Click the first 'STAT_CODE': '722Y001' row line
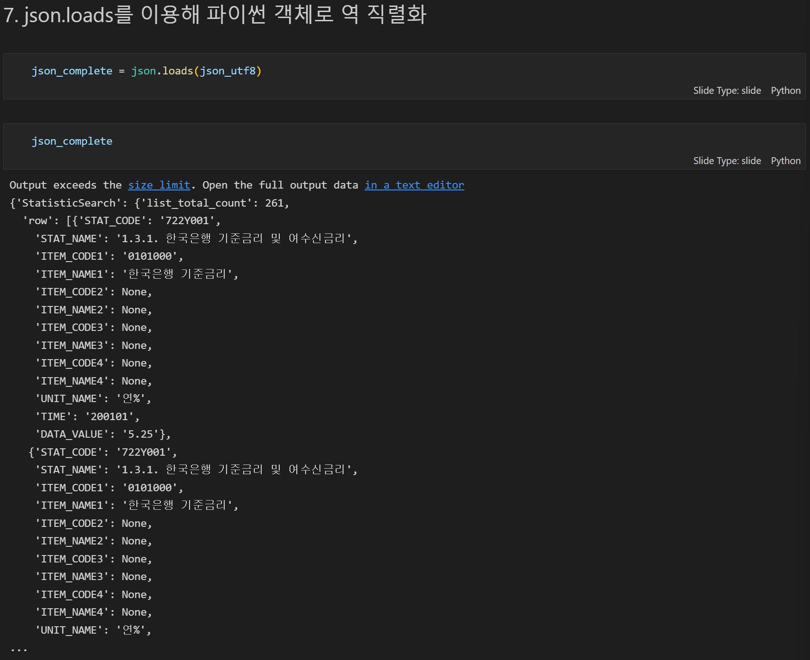The image size is (810, 660). [x=122, y=220]
